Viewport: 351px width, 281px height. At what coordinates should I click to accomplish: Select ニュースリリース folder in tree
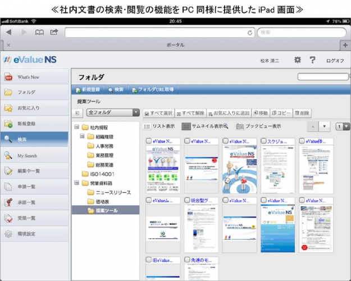pyautogui.click(x=109, y=193)
